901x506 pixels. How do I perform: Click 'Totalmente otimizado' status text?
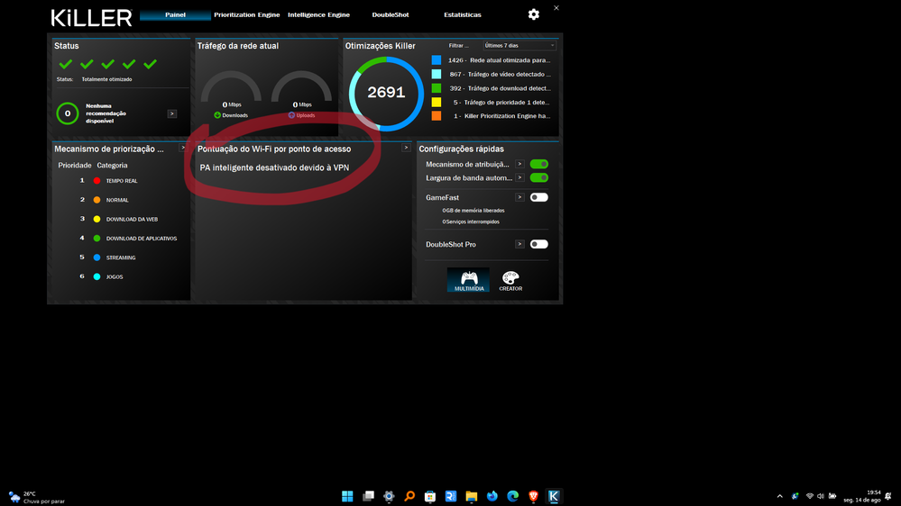point(107,79)
